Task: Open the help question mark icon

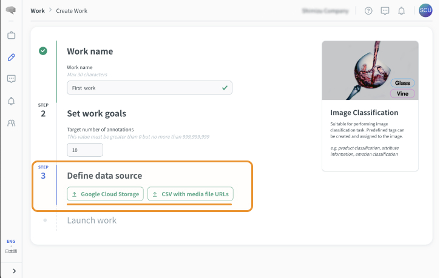Action: point(368,11)
